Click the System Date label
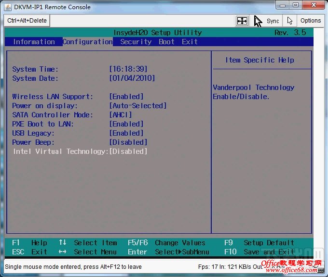Screen dimensions: 328x277 pyautogui.click(x=35, y=78)
